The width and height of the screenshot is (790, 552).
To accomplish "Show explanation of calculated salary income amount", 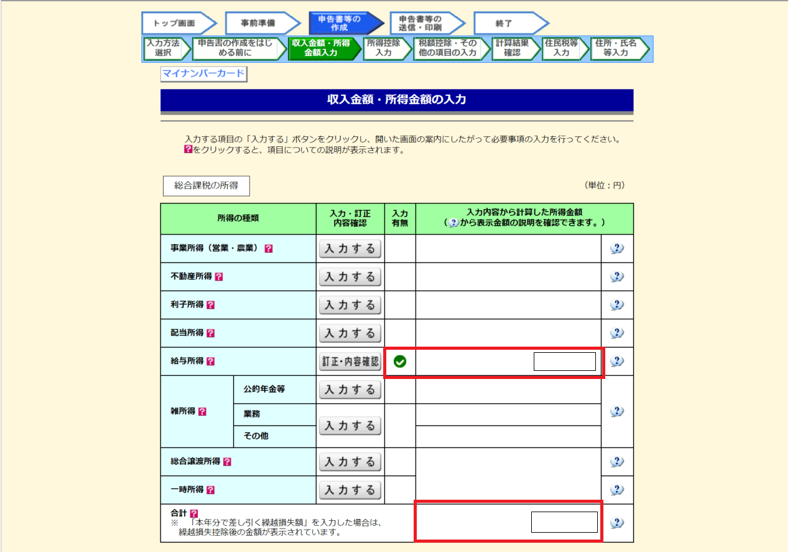I will [616, 360].
